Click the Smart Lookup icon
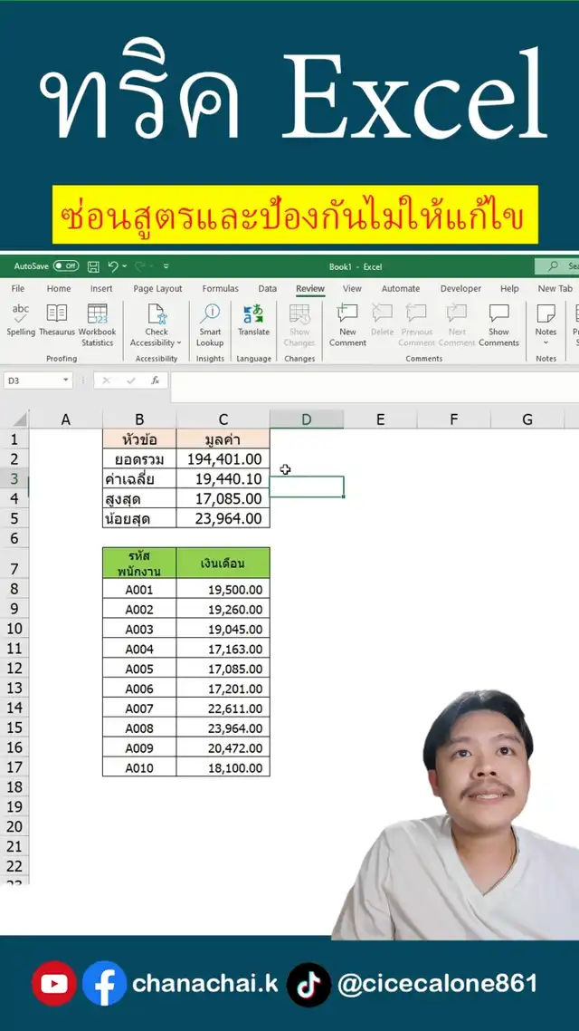This screenshot has width=579, height=1031. 210,313
